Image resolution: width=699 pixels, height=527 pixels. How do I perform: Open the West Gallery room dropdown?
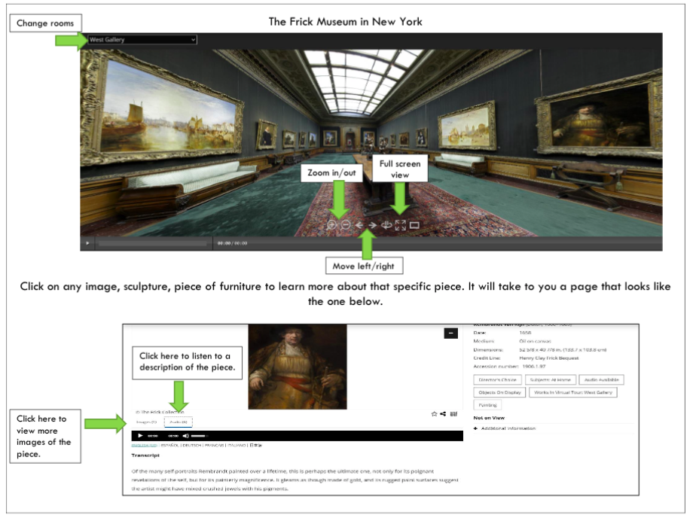142,40
